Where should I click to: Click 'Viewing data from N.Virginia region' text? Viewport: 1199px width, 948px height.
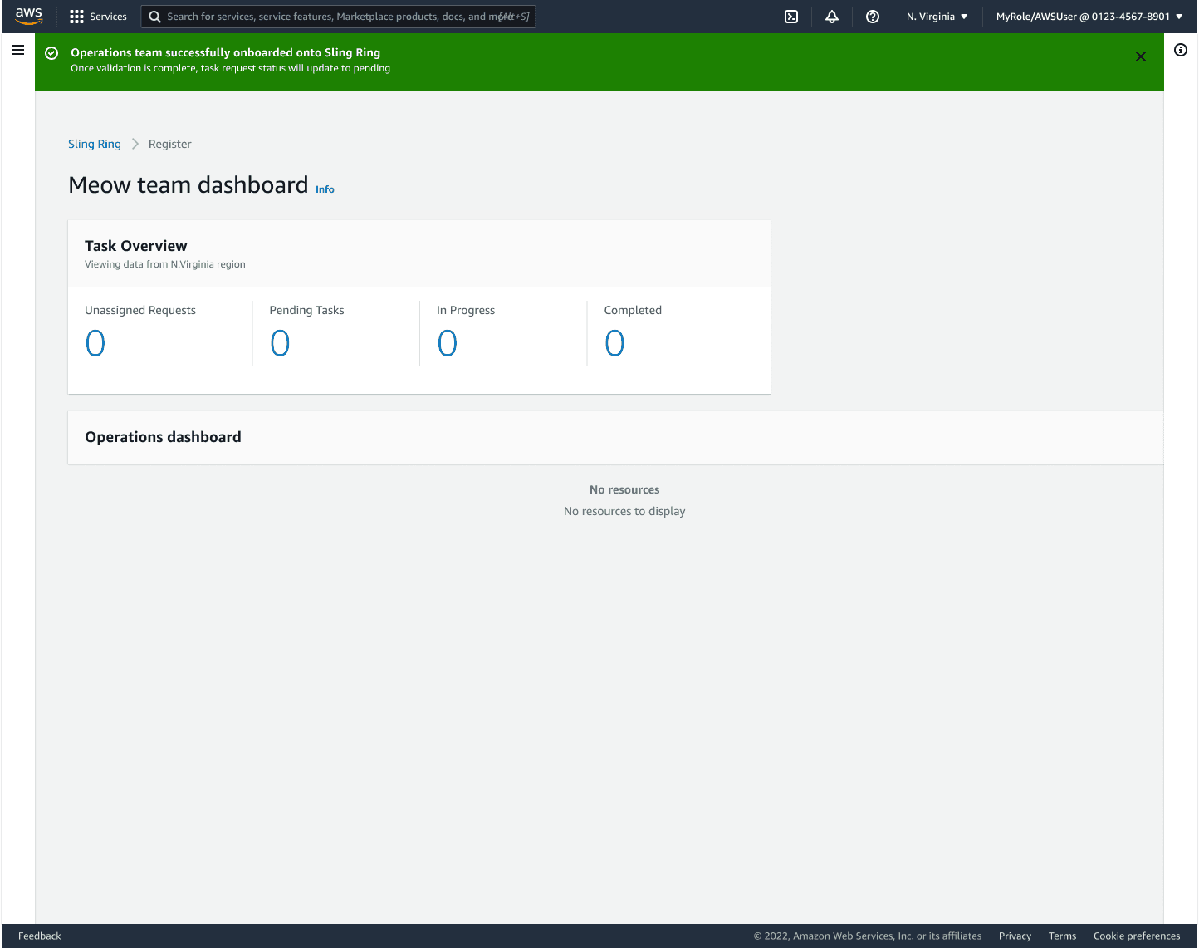(x=165, y=264)
